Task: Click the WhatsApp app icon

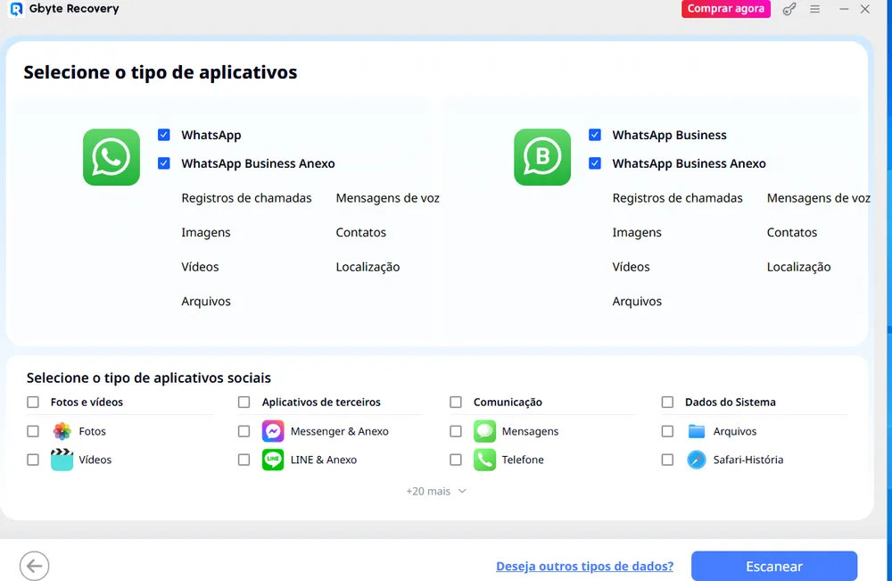Action: pyautogui.click(x=111, y=157)
